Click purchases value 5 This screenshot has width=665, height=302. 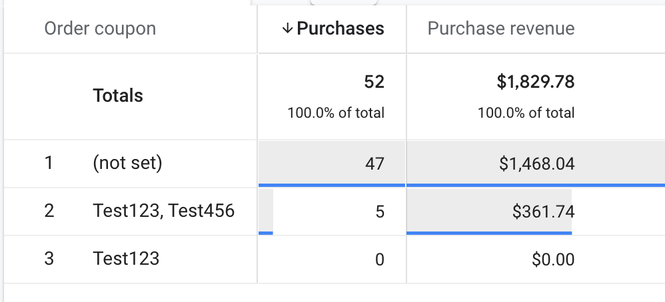tap(380, 212)
